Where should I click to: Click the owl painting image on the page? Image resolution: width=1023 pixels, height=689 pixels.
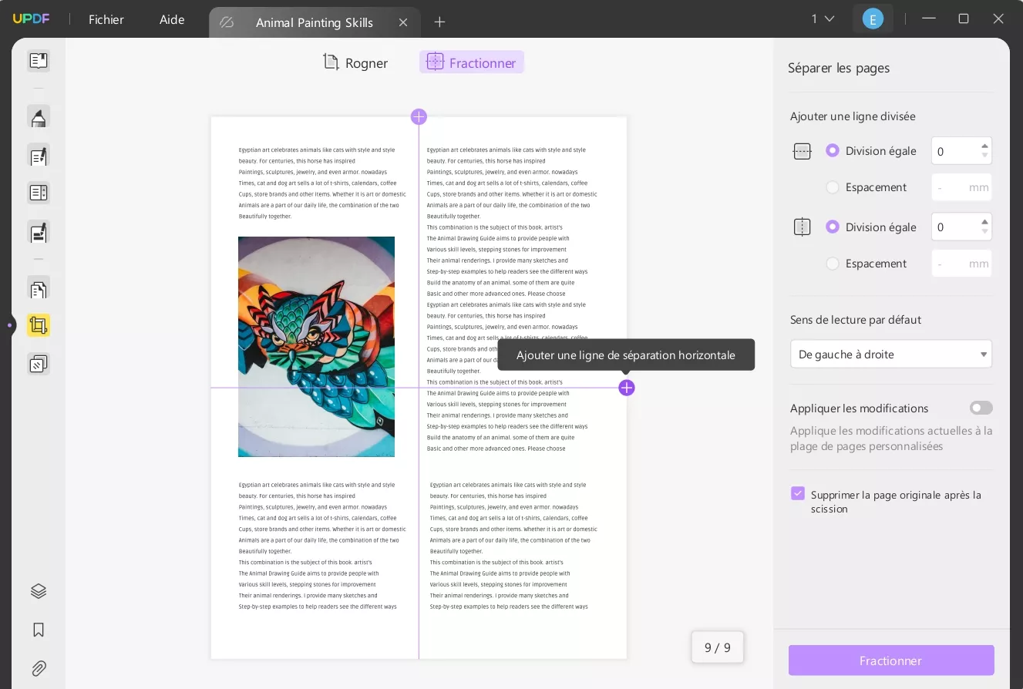pos(316,347)
